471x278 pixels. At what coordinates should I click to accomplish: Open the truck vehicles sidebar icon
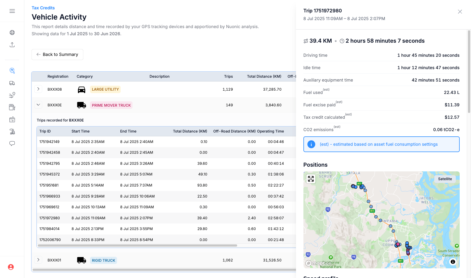pyautogui.click(x=12, y=83)
